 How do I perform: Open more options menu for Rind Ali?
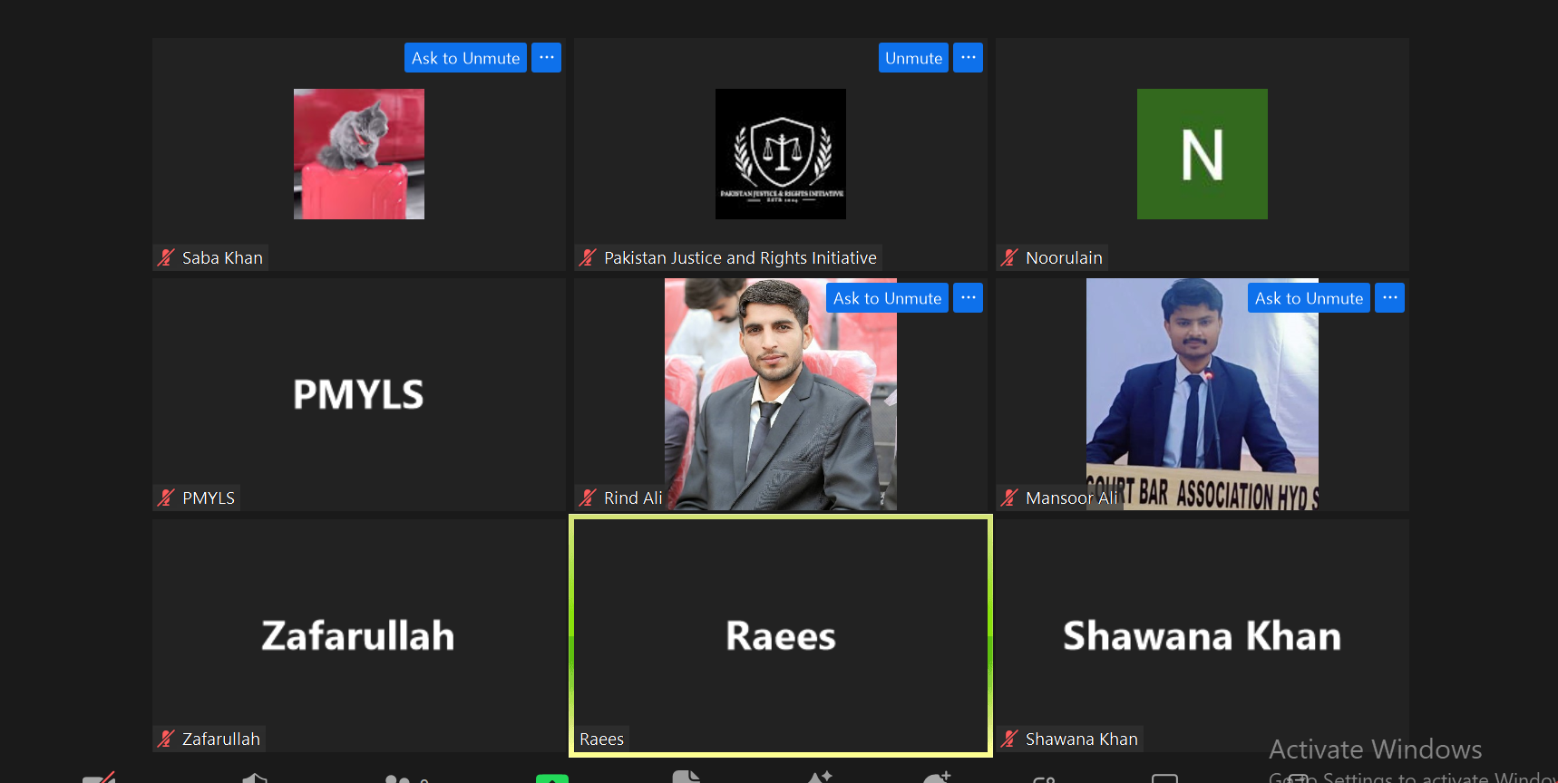[968, 298]
